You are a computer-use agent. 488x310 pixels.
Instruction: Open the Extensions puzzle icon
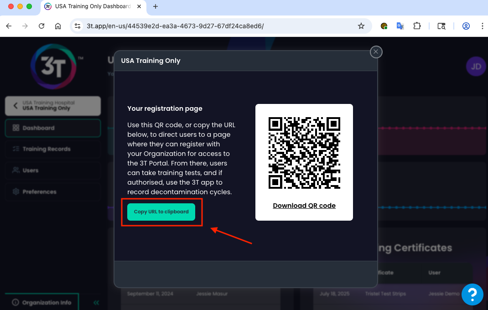point(417,26)
